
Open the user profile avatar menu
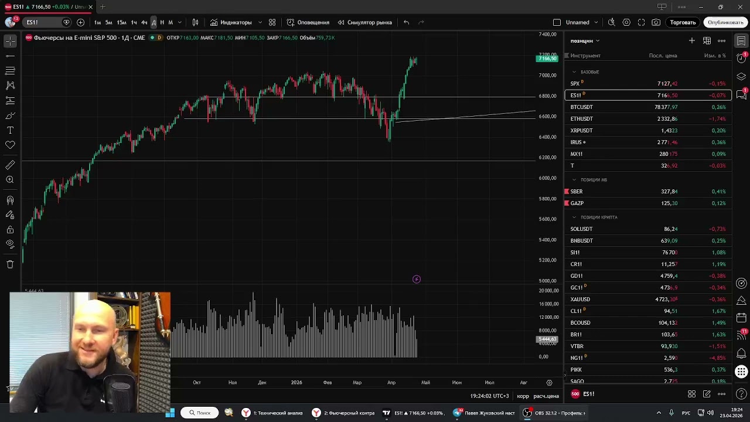(x=10, y=22)
